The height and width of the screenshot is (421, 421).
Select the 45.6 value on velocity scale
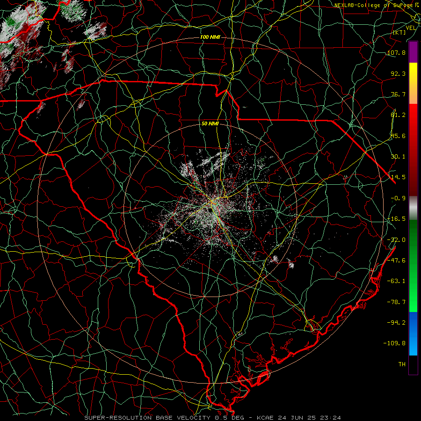pos(398,136)
